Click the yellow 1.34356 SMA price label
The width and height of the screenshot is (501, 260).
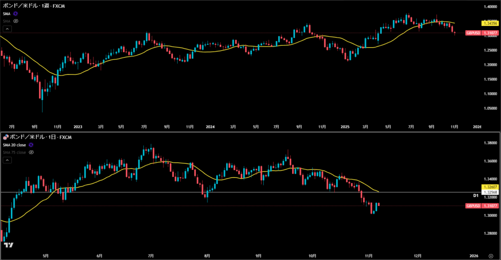(490, 23)
